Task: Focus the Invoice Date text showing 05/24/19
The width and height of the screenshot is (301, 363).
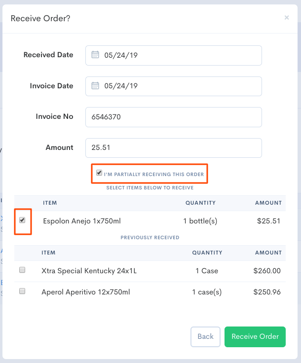Action: [x=121, y=86]
